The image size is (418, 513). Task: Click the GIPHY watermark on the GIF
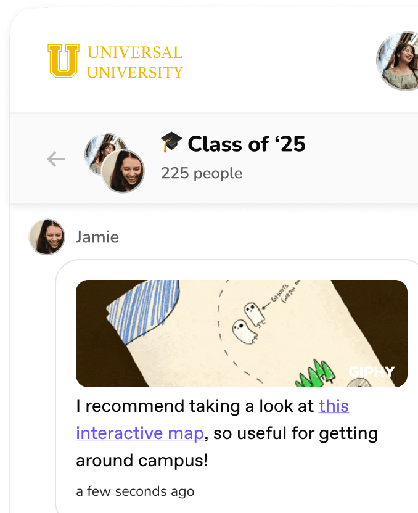tap(372, 372)
